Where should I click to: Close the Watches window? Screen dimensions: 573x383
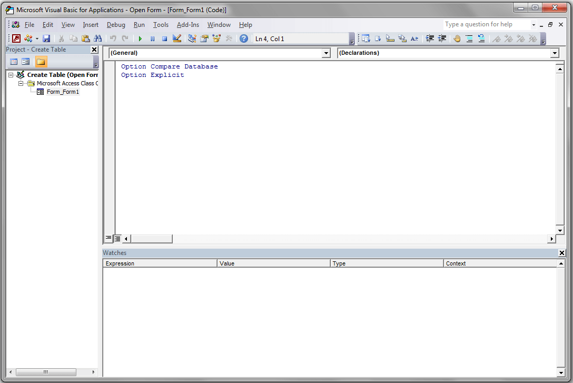click(561, 252)
